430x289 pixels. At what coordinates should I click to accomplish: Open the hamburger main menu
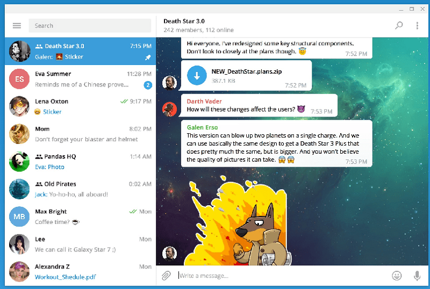[17, 26]
